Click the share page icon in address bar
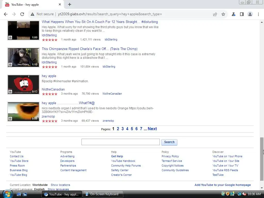The width and height of the screenshot is (264, 198). tap(215, 14)
